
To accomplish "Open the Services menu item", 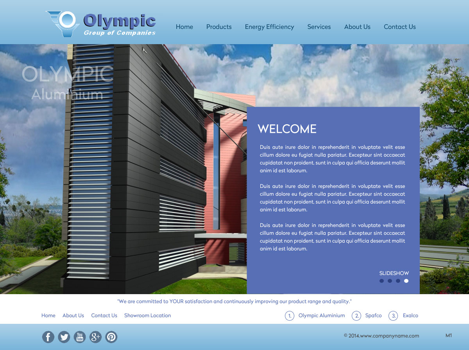I will [319, 27].
